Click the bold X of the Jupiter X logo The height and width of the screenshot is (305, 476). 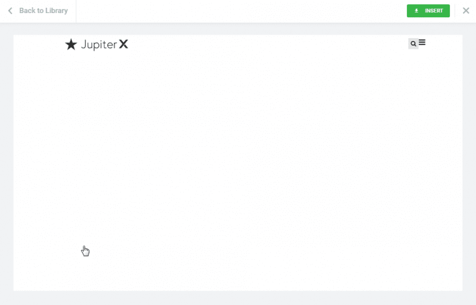click(x=123, y=45)
